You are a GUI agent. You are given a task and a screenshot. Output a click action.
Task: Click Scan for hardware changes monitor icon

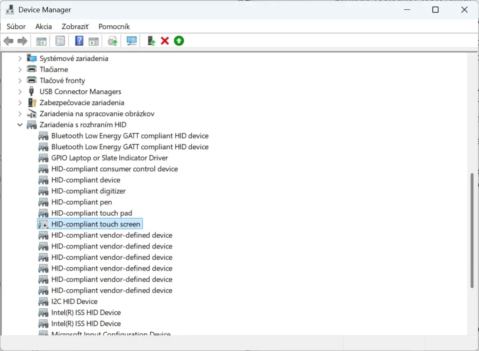pos(131,41)
